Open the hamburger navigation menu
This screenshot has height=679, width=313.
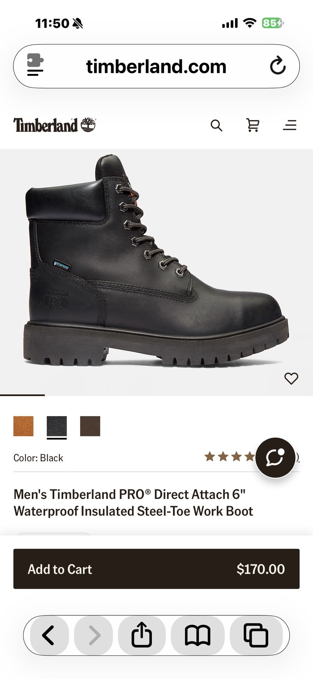click(x=290, y=125)
